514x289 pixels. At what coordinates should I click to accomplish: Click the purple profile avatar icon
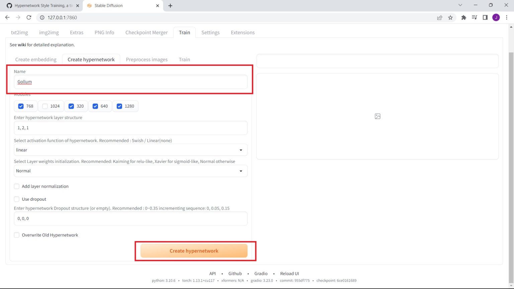click(x=496, y=17)
